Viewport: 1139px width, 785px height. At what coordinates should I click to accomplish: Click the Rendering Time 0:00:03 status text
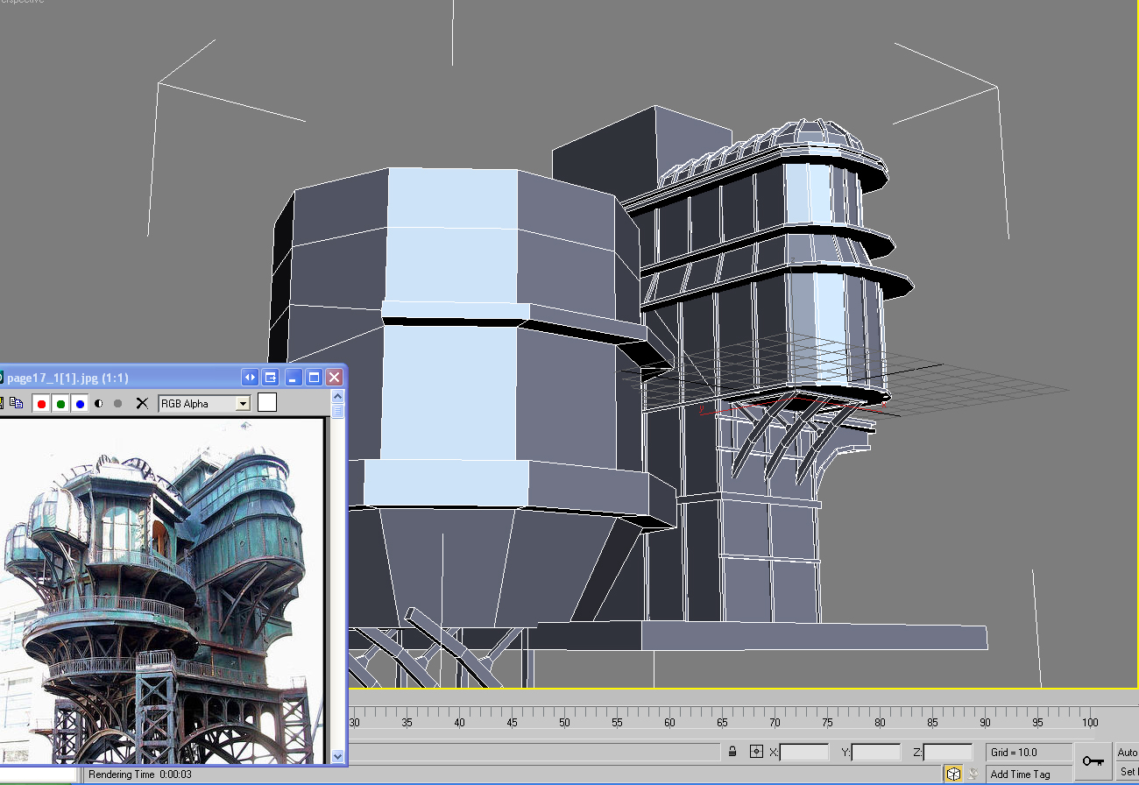coord(140,774)
